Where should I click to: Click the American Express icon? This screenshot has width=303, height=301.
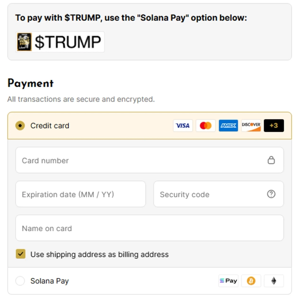click(x=228, y=126)
